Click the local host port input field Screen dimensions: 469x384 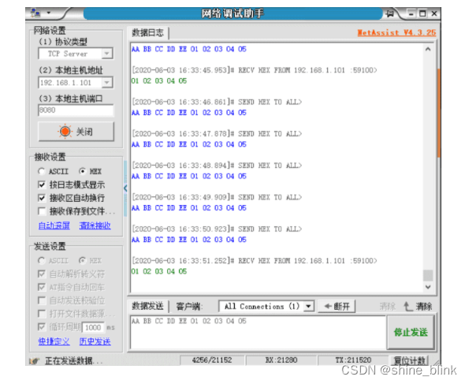pos(76,110)
